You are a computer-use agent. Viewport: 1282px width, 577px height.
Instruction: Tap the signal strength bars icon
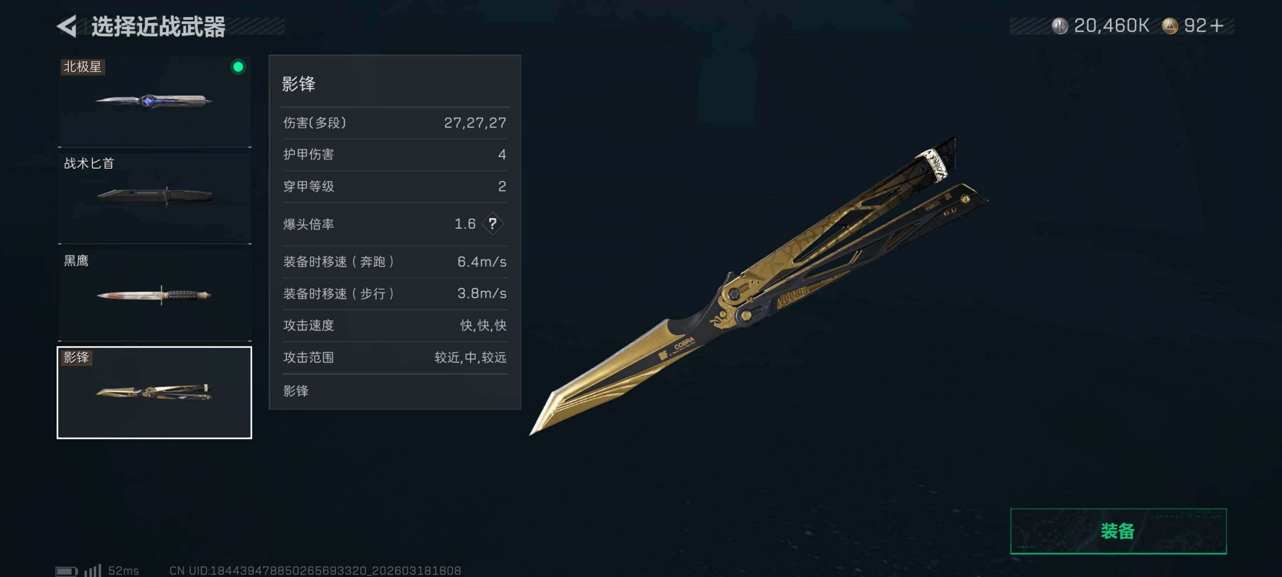[93, 570]
